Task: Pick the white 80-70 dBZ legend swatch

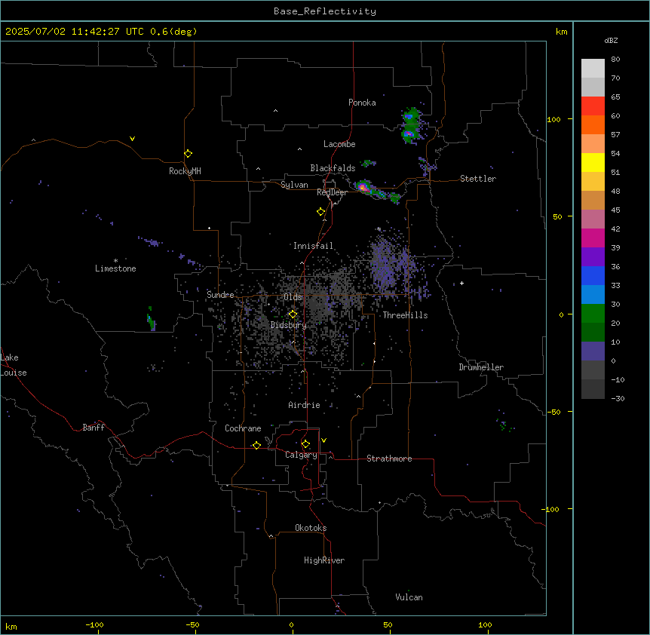Action: tap(593, 69)
